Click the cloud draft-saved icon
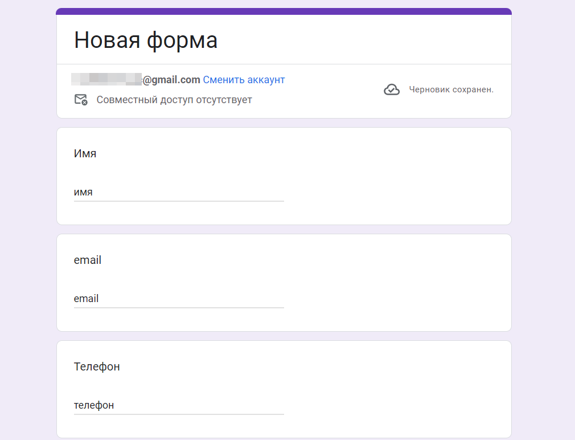The width and height of the screenshot is (575, 440). (x=392, y=89)
